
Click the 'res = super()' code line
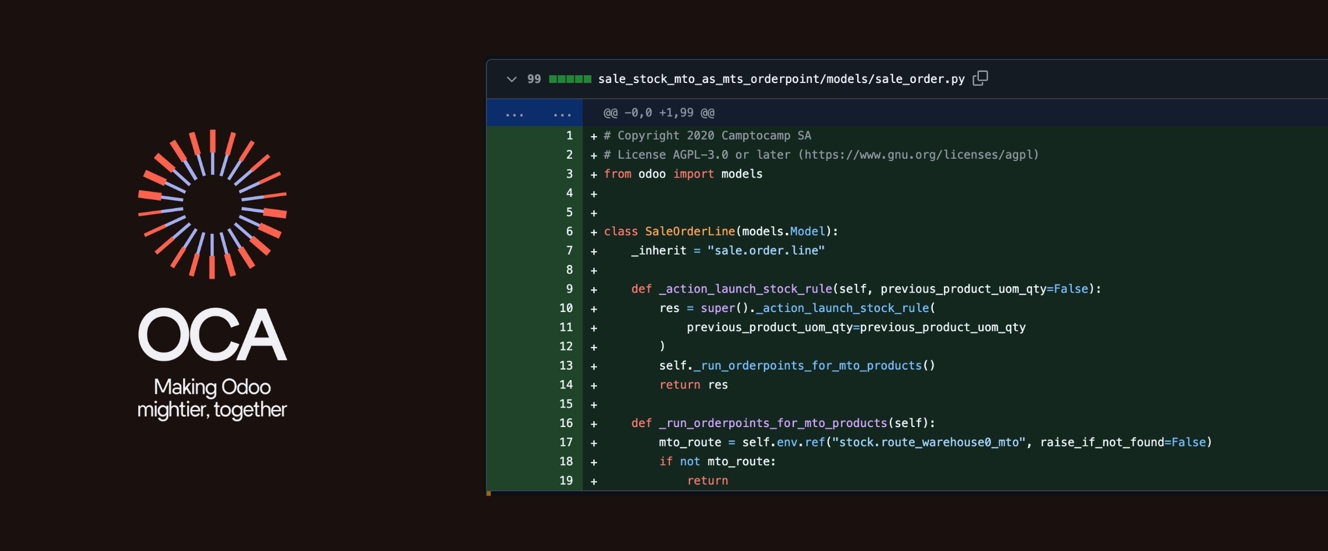click(797, 308)
